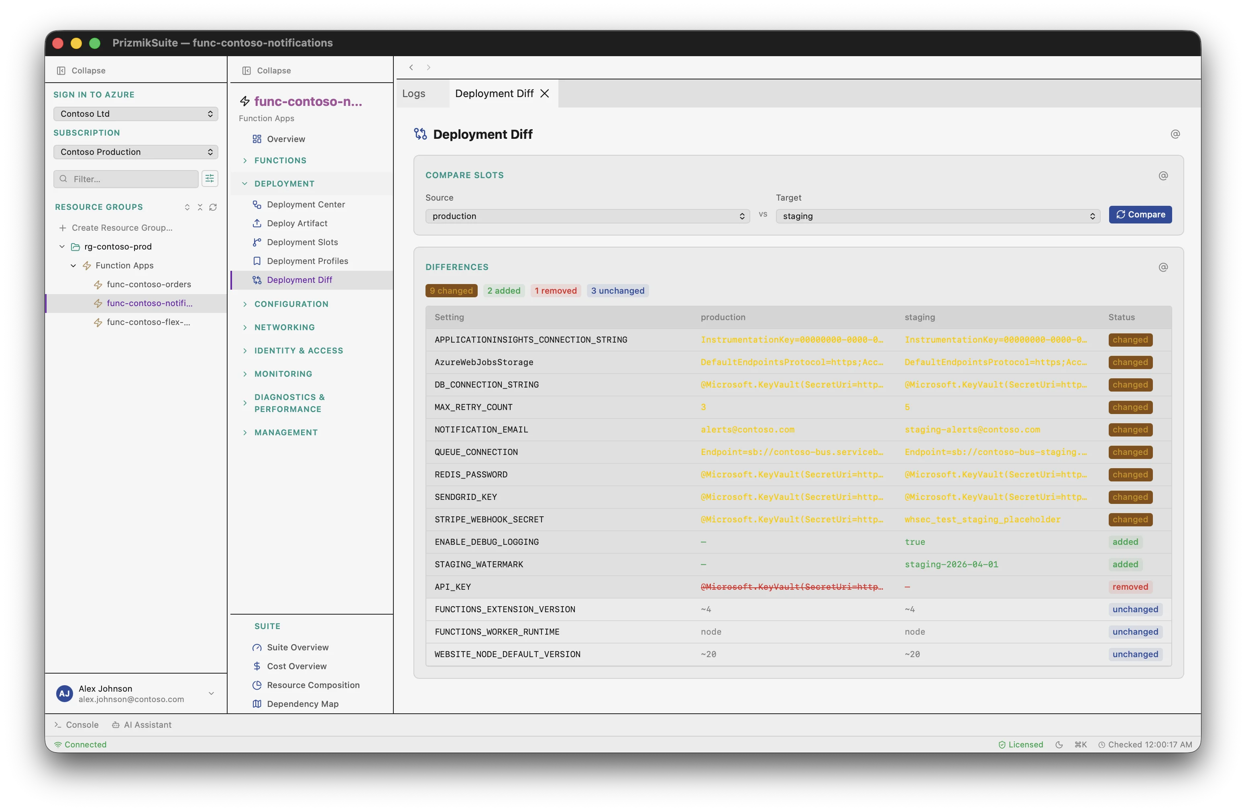
Task: Open the Source slot dropdown
Action: [587, 217]
